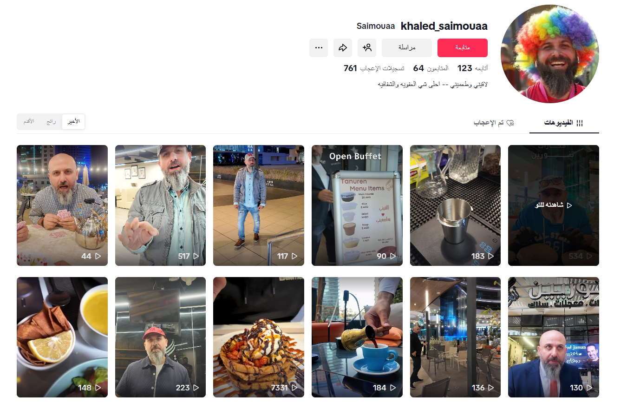Select the الأقدم sort option
Screen dimensions: 627x403
pos(29,122)
